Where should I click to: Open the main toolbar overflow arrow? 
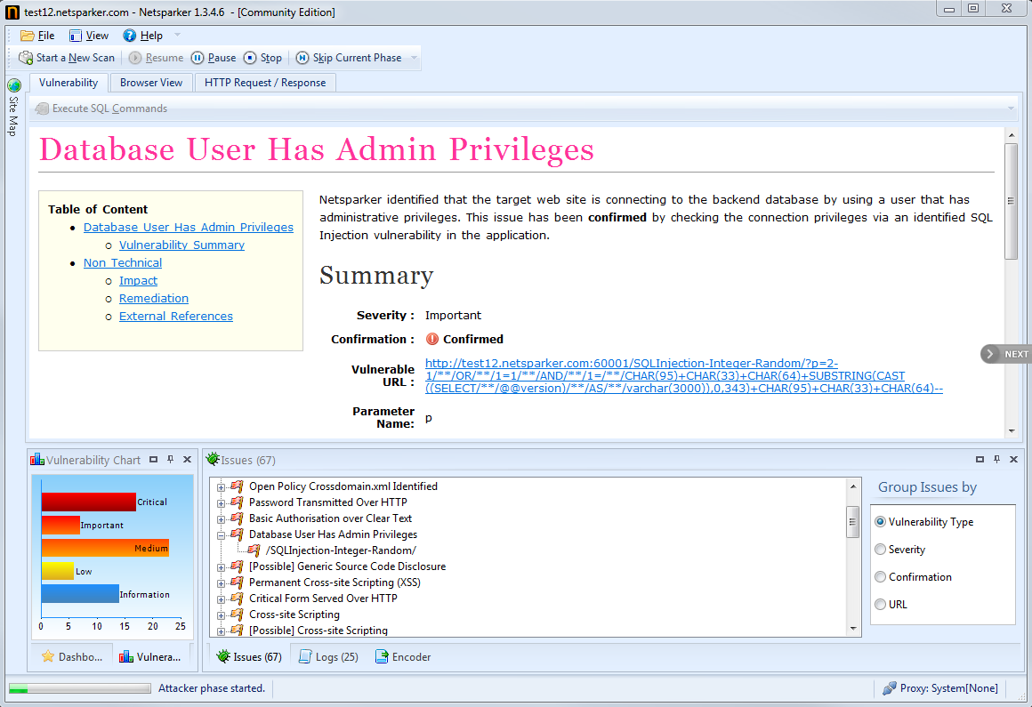(x=414, y=58)
